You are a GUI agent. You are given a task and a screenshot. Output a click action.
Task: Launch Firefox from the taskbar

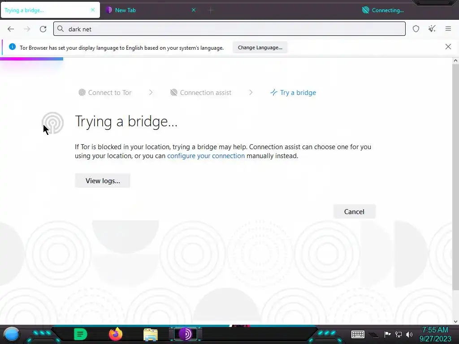pyautogui.click(x=116, y=334)
